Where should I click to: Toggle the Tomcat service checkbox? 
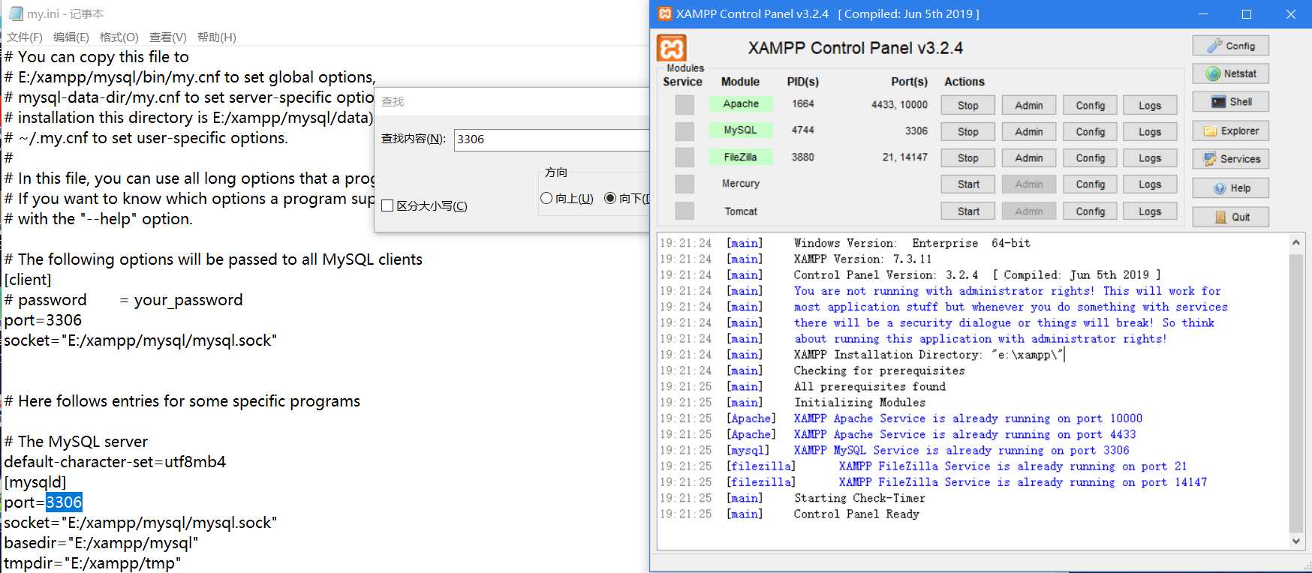coord(685,211)
